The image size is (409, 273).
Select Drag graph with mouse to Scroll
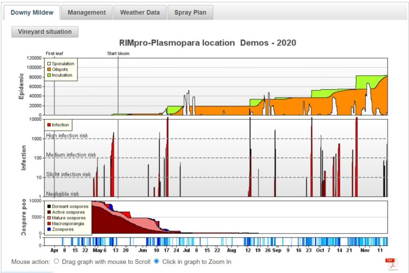pos(56,261)
